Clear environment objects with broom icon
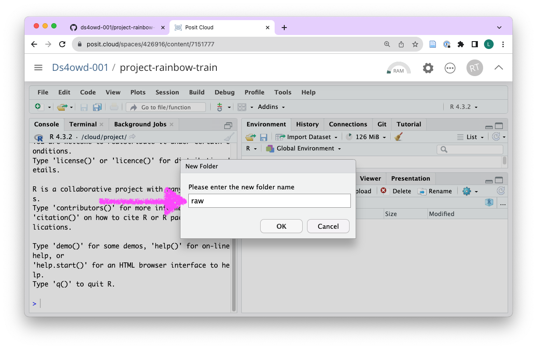 398,137
